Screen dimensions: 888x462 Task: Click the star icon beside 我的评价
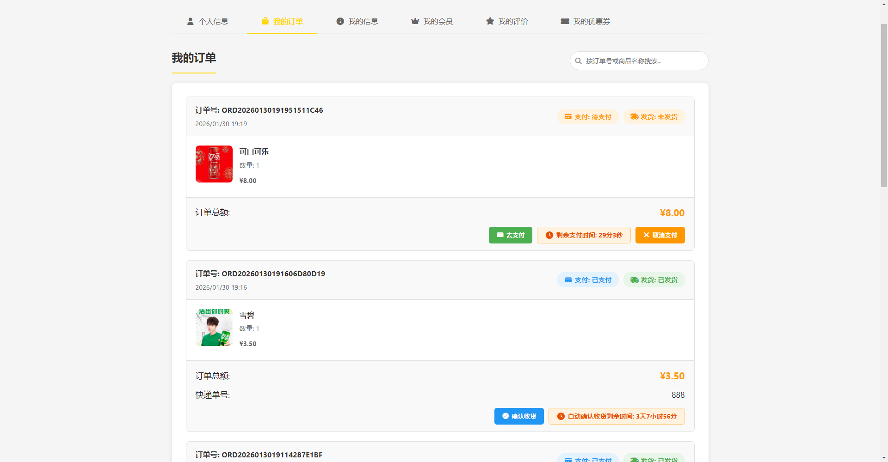[x=490, y=21]
